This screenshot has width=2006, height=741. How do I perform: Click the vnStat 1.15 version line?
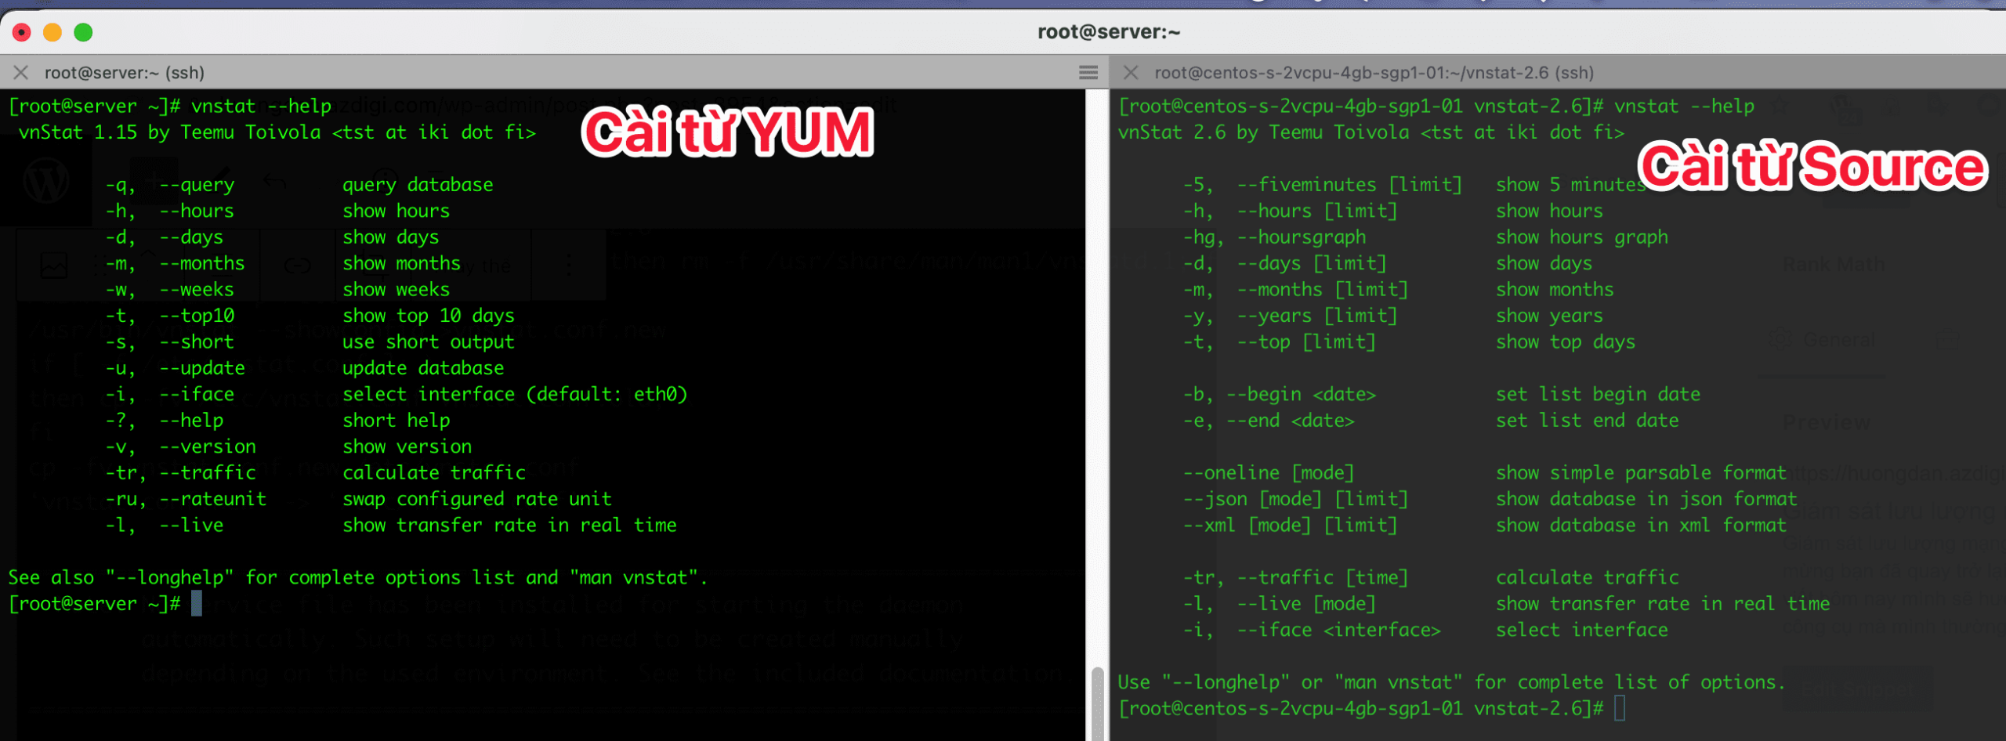point(277,132)
